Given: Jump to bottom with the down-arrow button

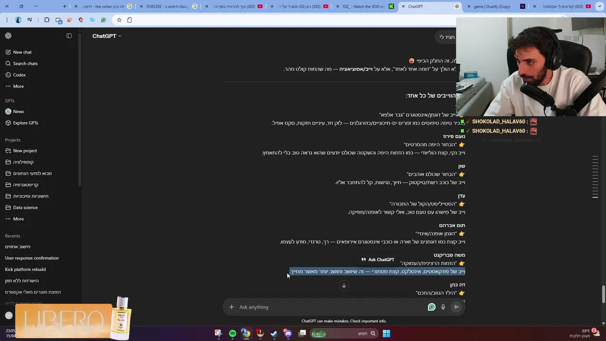Looking at the screenshot, I should pos(344,285).
